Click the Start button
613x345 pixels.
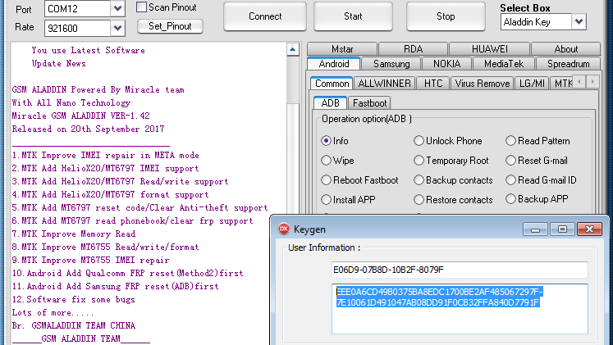[353, 16]
